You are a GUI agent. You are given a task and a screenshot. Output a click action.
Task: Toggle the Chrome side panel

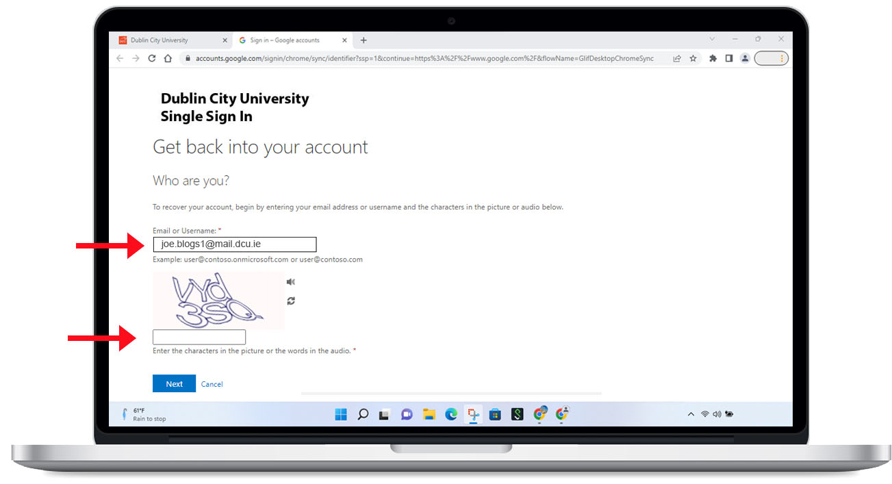pyautogui.click(x=729, y=59)
